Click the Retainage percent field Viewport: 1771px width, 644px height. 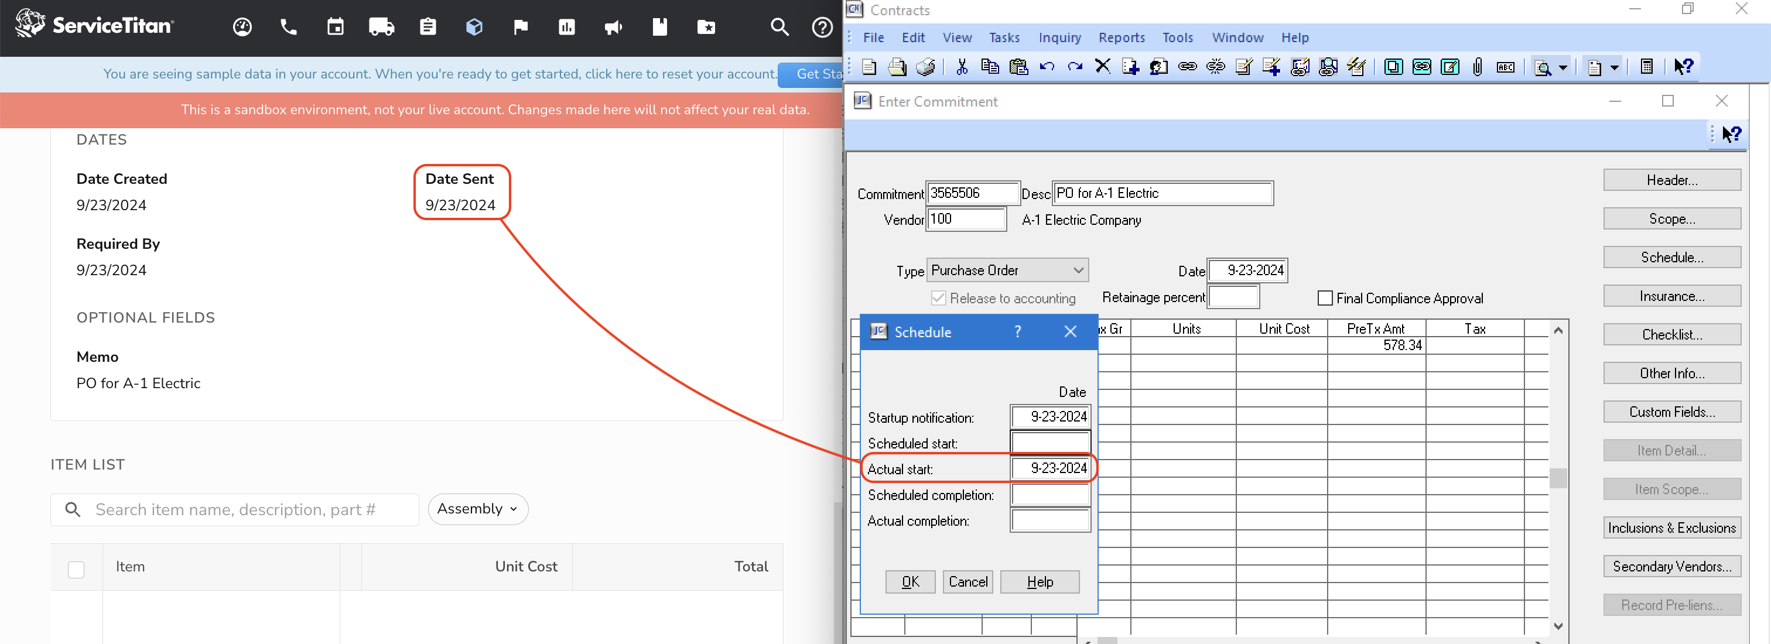[x=1233, y=297]
